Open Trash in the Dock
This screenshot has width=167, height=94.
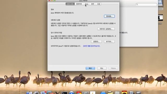click(x=139, y=92)
